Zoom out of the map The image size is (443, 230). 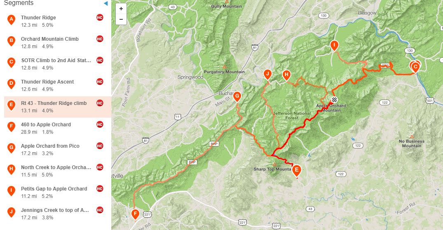click(121, 19)
